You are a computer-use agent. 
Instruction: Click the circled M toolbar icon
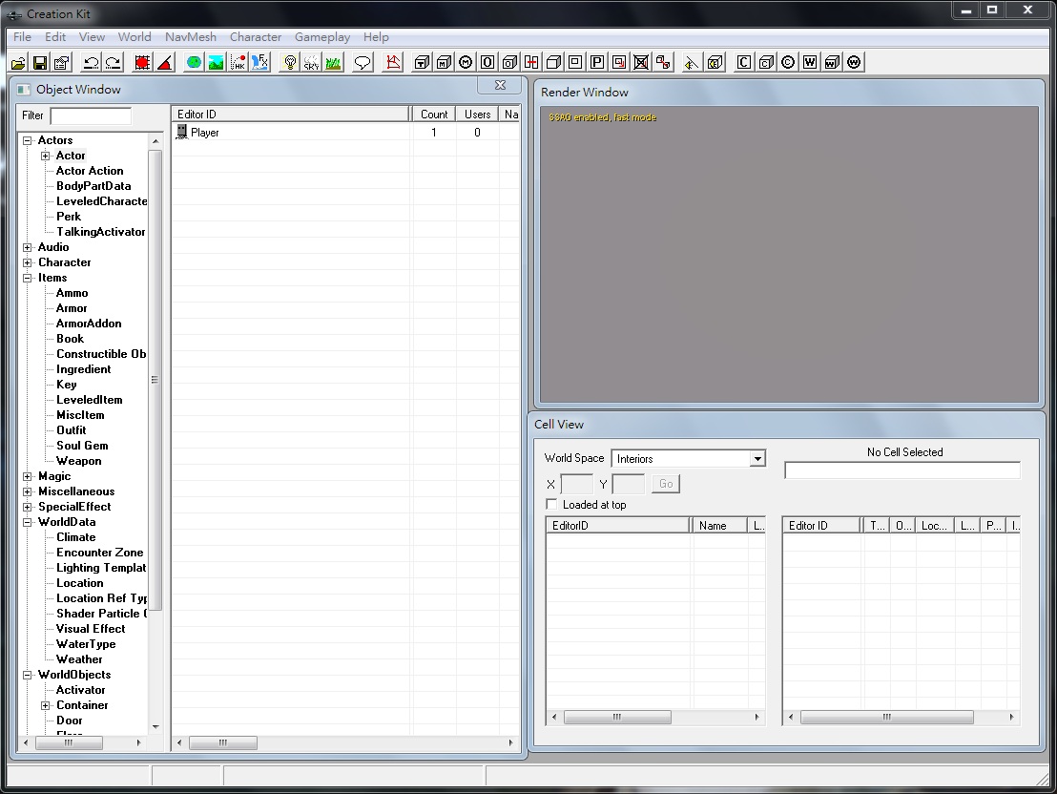(466, 63)
